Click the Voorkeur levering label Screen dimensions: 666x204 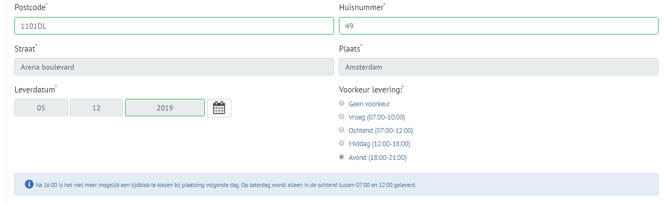point(371,90)
